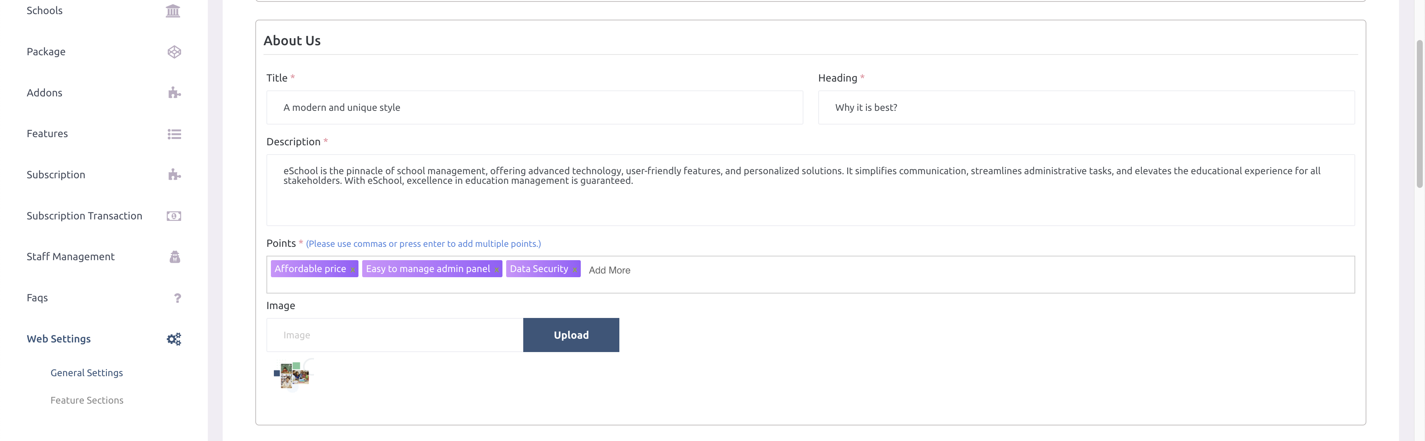Viewport: 1425px width, 441px height.
Task: Open General Settings submenu item
Action: (x=87, y=373)
